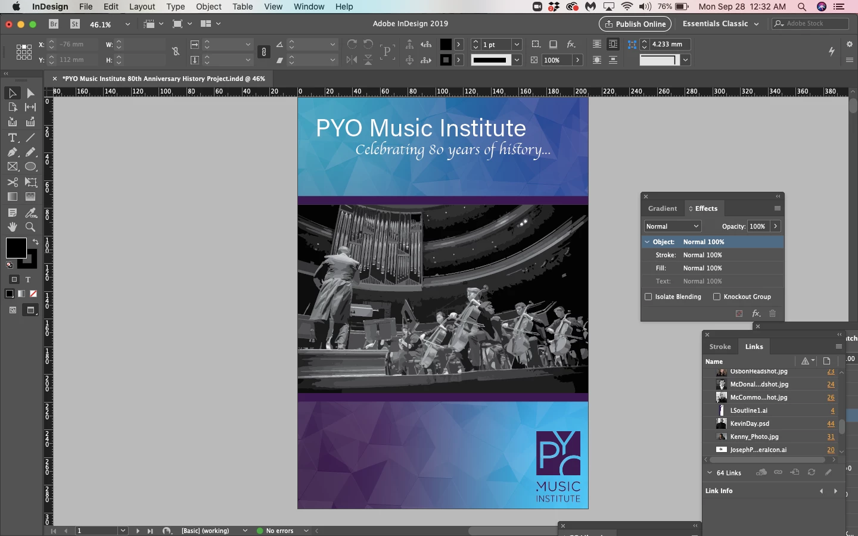The image size is (858, 536).
Task: Select the Line tool
Action: click(x=30, y=138)
